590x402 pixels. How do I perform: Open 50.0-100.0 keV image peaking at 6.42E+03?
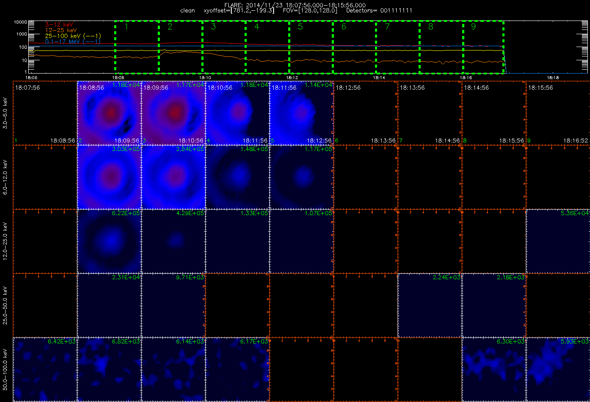(x=45, y=369)
